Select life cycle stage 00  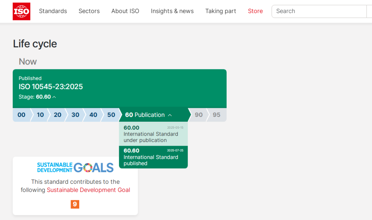(x=21, y=115)
